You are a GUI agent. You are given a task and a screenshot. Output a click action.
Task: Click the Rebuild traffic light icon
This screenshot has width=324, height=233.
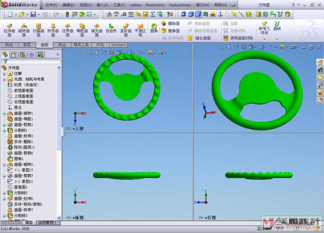click(x=67, y=14)
